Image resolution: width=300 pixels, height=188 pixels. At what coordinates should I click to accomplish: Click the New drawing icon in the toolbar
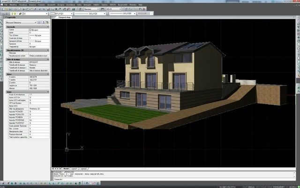(x=3, y=9)
